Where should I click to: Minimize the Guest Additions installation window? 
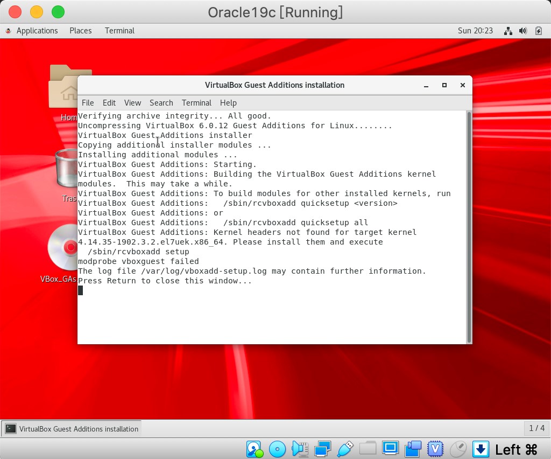click(x=426, y=86)
